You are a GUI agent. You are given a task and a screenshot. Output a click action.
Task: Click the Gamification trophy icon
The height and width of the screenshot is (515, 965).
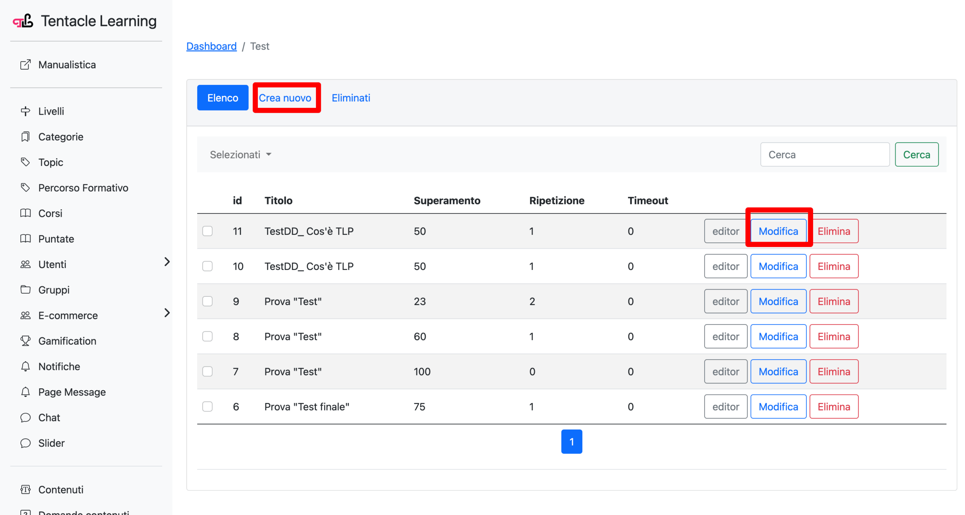click(25, 341)
